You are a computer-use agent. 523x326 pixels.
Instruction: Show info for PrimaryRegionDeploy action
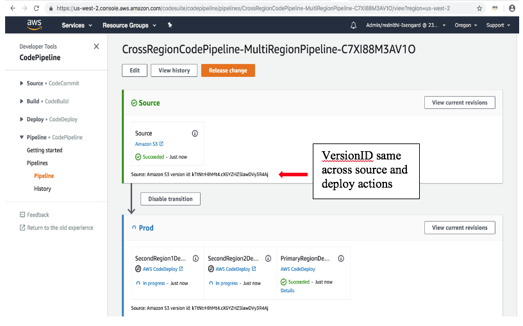[341, 258]
